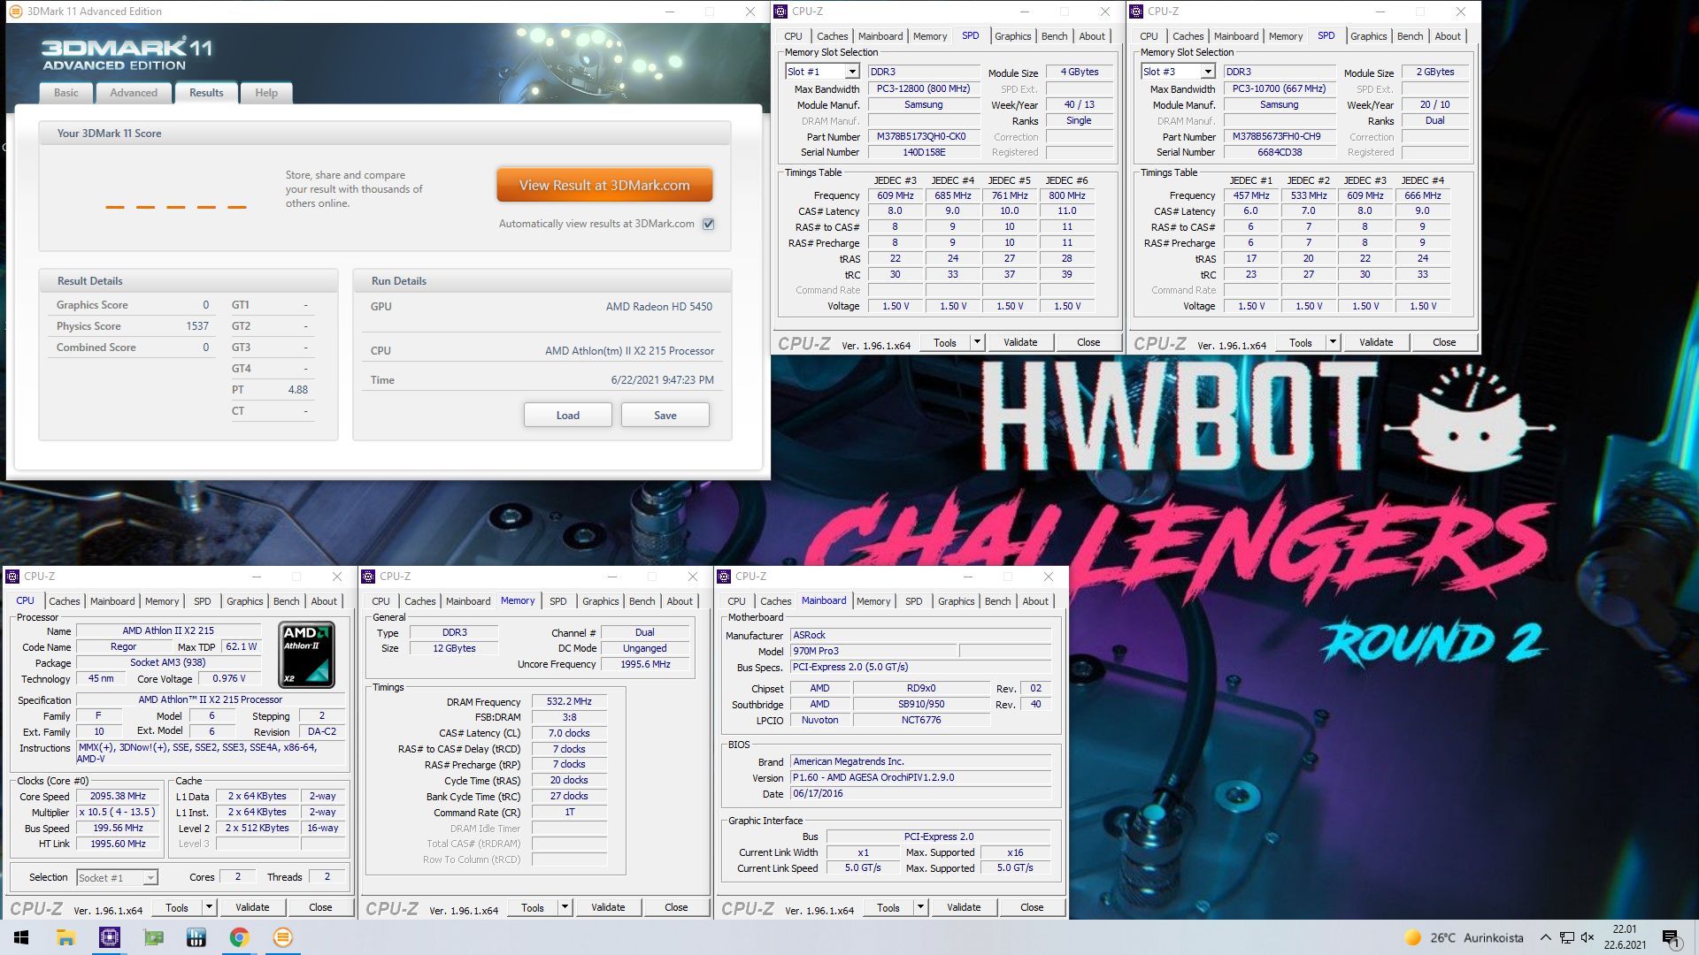
Task: Expand Tools arrow in Slot #1 CPU-Z window
Action: (x=977, y=342)
